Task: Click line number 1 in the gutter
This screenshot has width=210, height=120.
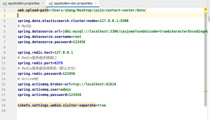Action: [5, 11]
